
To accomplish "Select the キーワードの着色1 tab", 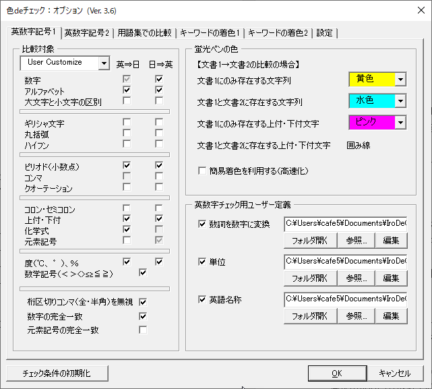I will (x=210, y=32).
